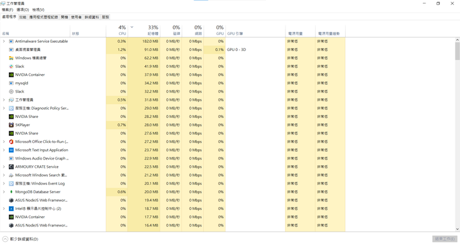The height and width of the screenshot is (245, 460).
Task: Click the 0.7% CPU cell for 5KPlayer
Action: 117,125
